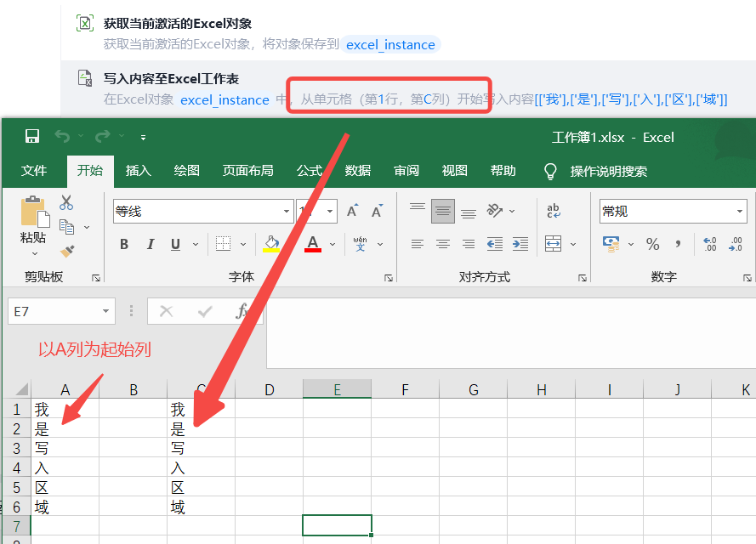The width and height of the screenshot is (756, 544).
Task: Click the percent style icon
Action: (x=653, y=244)
